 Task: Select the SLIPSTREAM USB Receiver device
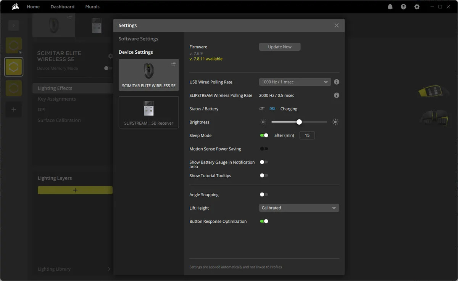[x=148, y=112]
